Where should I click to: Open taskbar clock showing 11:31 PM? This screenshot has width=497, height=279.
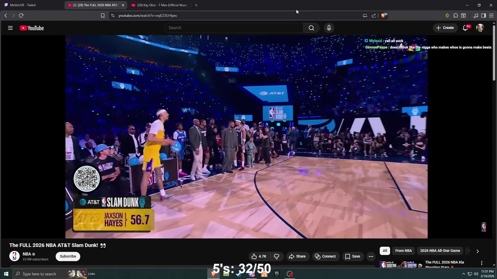(x=487, y=274)
